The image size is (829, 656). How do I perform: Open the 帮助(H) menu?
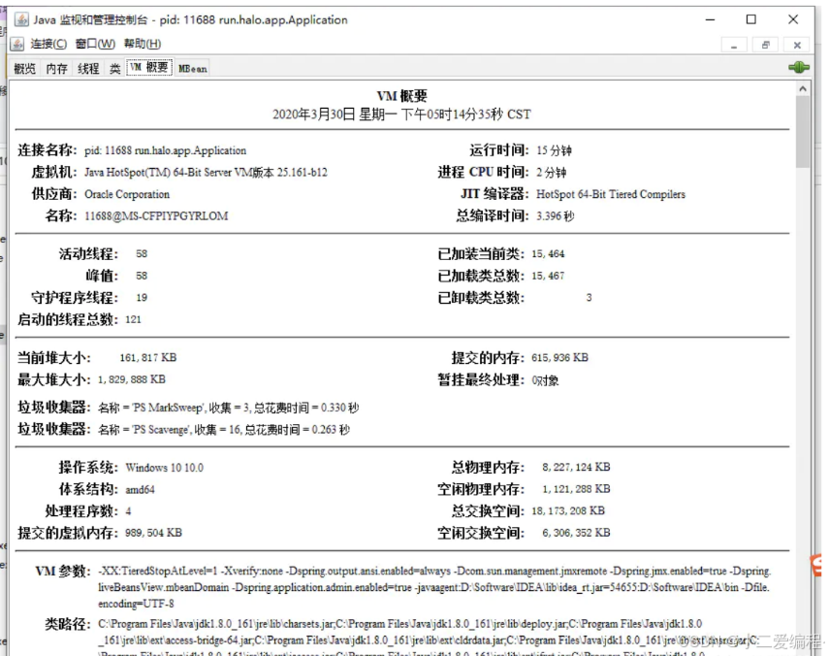(143, 44)
